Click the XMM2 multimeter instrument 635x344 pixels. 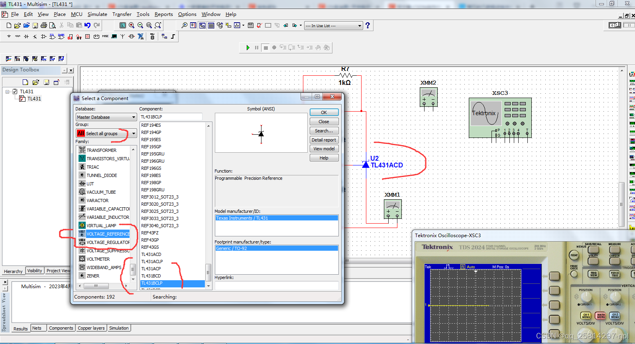tap(429, 97)
